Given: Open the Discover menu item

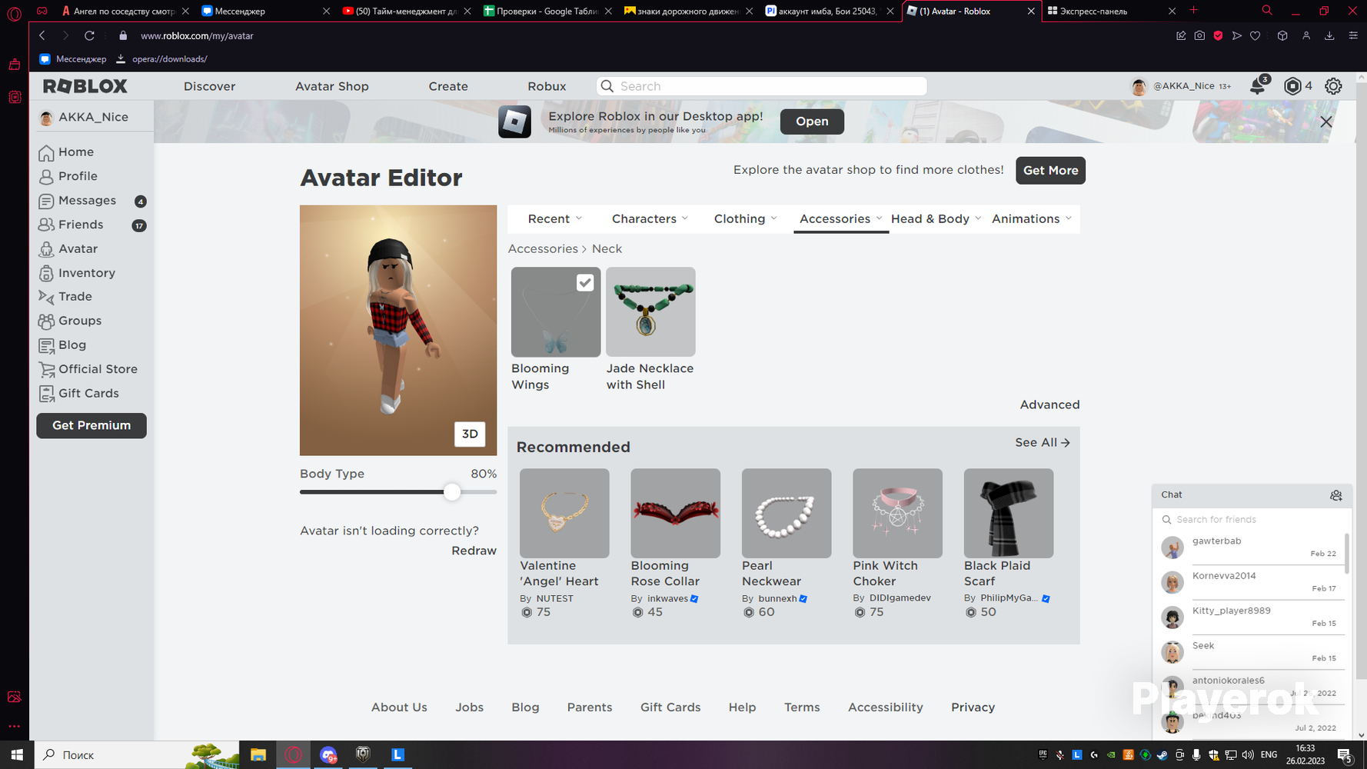Looking at the screenshot, I should [x=209, y=86].
